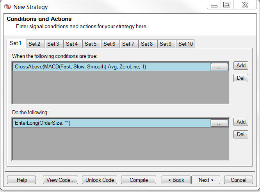Delete condition using the upper Del button

[x=241, y=78]
